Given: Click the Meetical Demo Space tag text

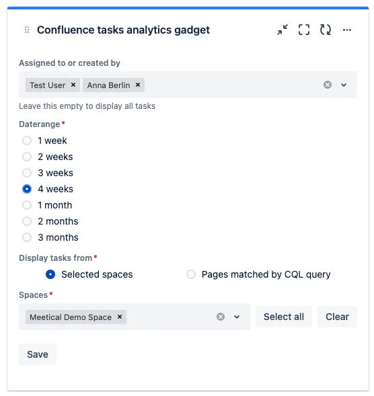Looking at the screenshot, I should pos(71,317).
